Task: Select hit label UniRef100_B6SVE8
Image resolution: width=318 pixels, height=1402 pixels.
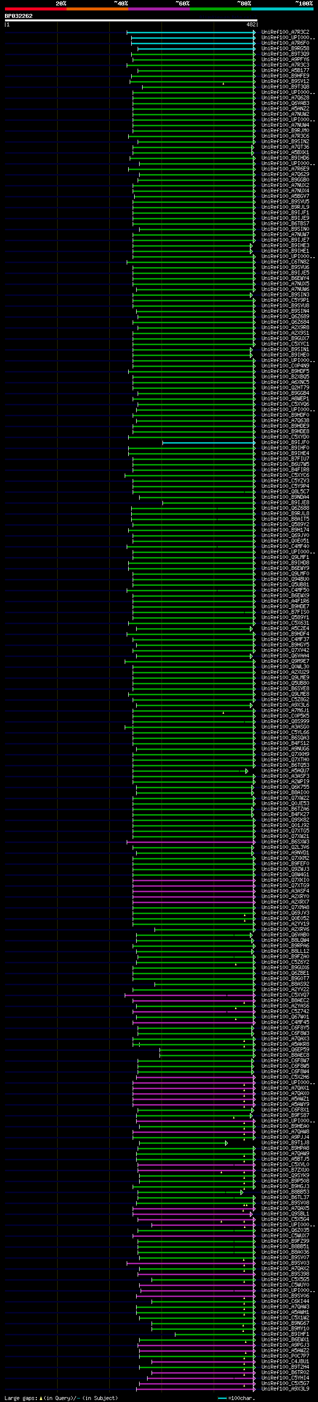Action: (285, 688)
